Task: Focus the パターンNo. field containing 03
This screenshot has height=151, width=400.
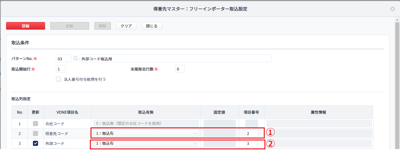Action: [64, 59]
